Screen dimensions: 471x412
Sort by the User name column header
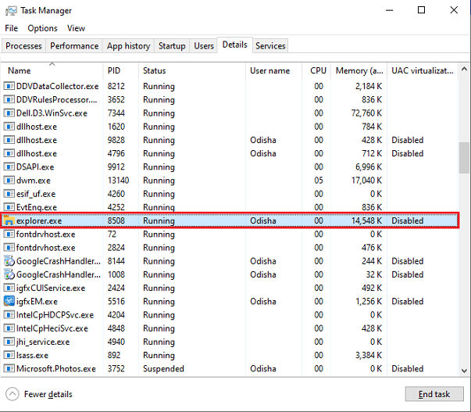point(273,70)
